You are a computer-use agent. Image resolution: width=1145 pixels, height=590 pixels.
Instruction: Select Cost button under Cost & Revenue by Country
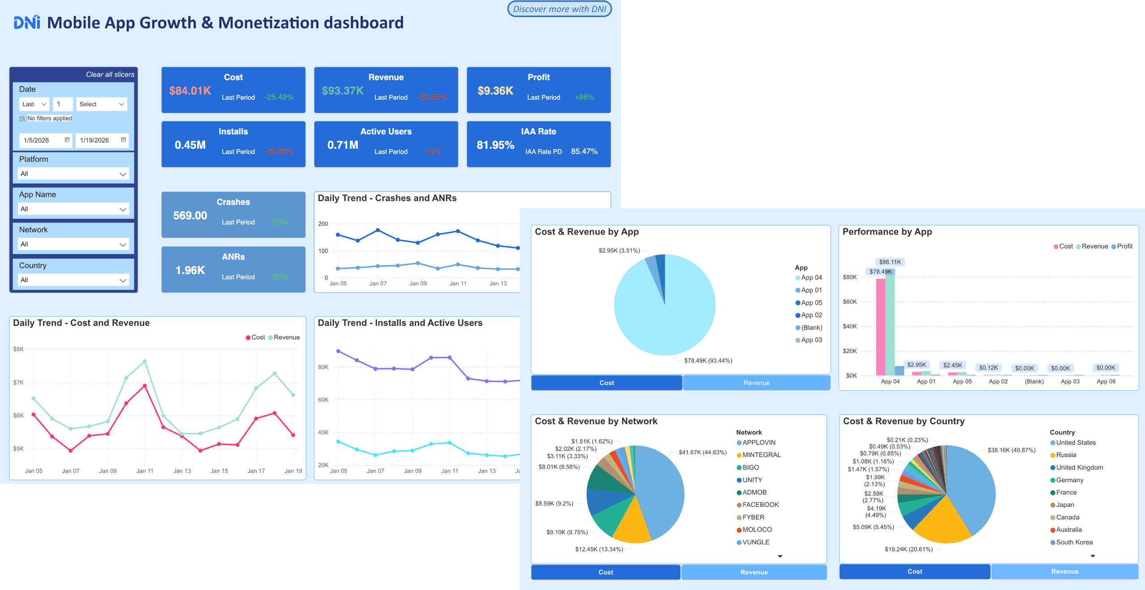click(915, 571)
